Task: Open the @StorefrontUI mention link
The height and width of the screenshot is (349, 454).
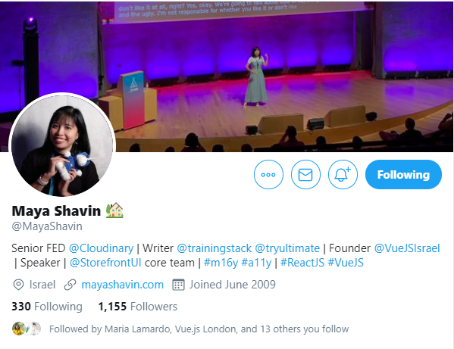Action: 105,263
